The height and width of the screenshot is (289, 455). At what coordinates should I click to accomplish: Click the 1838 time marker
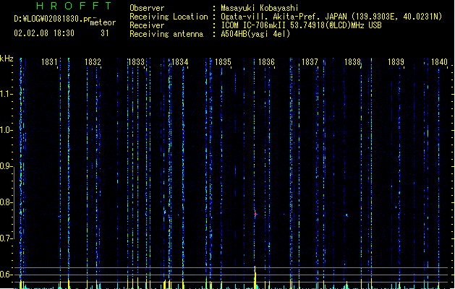[352, 61]
